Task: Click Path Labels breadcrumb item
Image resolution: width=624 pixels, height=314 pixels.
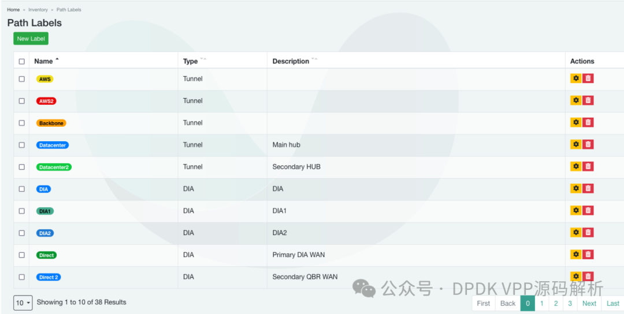Action: tap(69, 10)
